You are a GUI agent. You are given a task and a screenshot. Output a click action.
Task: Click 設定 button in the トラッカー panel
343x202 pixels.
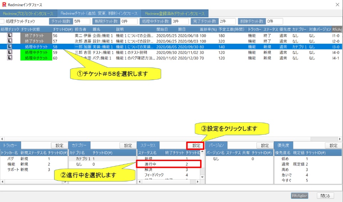click(59, 145)
